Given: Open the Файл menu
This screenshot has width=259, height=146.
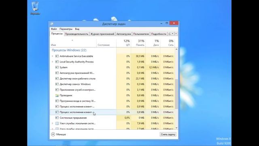Looking at the screenshot, I should pyautogui.click(x=54, y=29).
